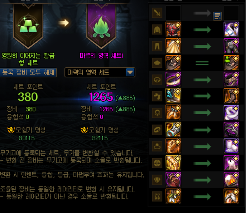Select the golden gauntlet support equipment icon
The image size is (246, 213).
(173, 163)
